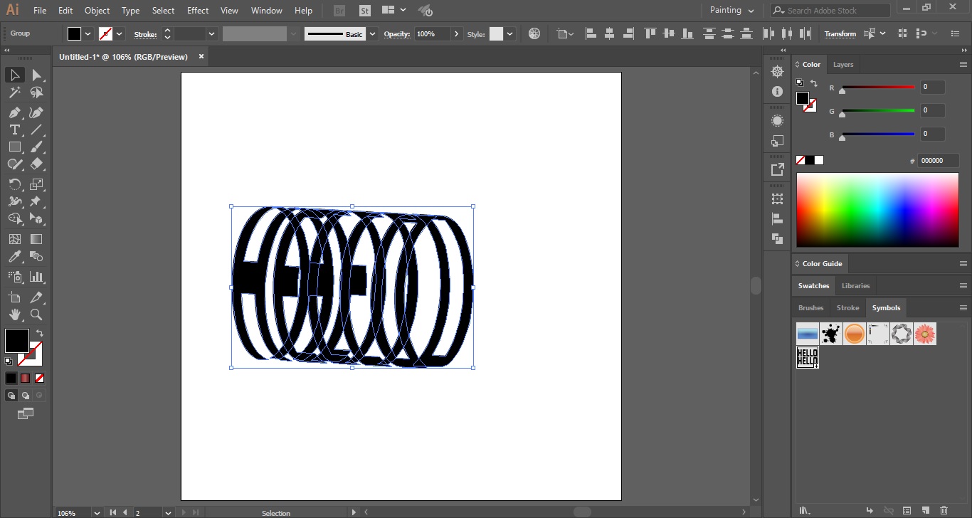Select the Rotate tool
The width and height of the screenshot is (972, 518).
pyautogui.click(x=14, y=184)
